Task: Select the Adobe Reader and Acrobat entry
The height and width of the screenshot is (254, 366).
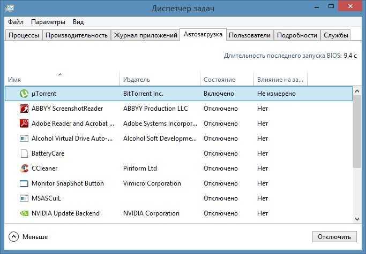Action: pos(73,124)
